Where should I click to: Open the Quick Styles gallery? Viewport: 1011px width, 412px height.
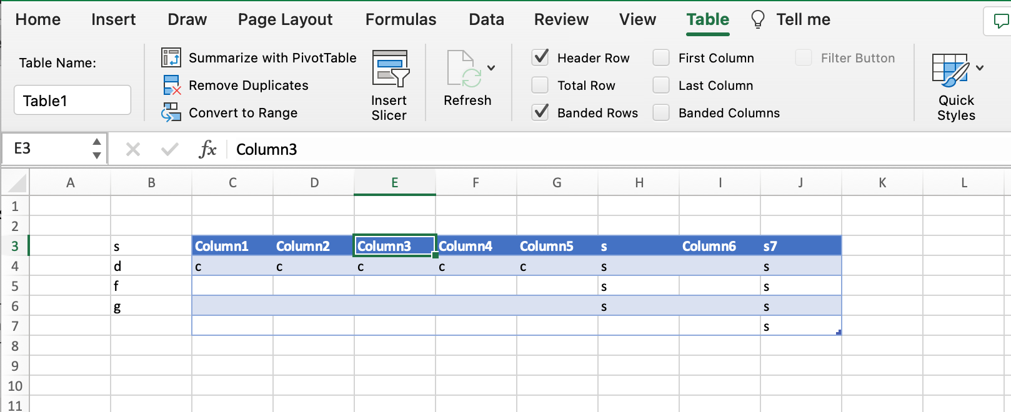coord(951,87)
